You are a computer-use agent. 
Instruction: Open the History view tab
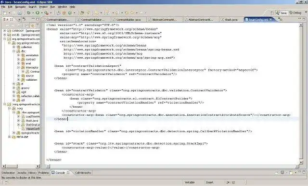32,173
